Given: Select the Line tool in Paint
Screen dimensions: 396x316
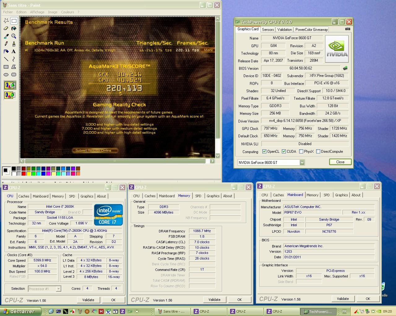Looking at the screenshot, I should pos(6,59).
